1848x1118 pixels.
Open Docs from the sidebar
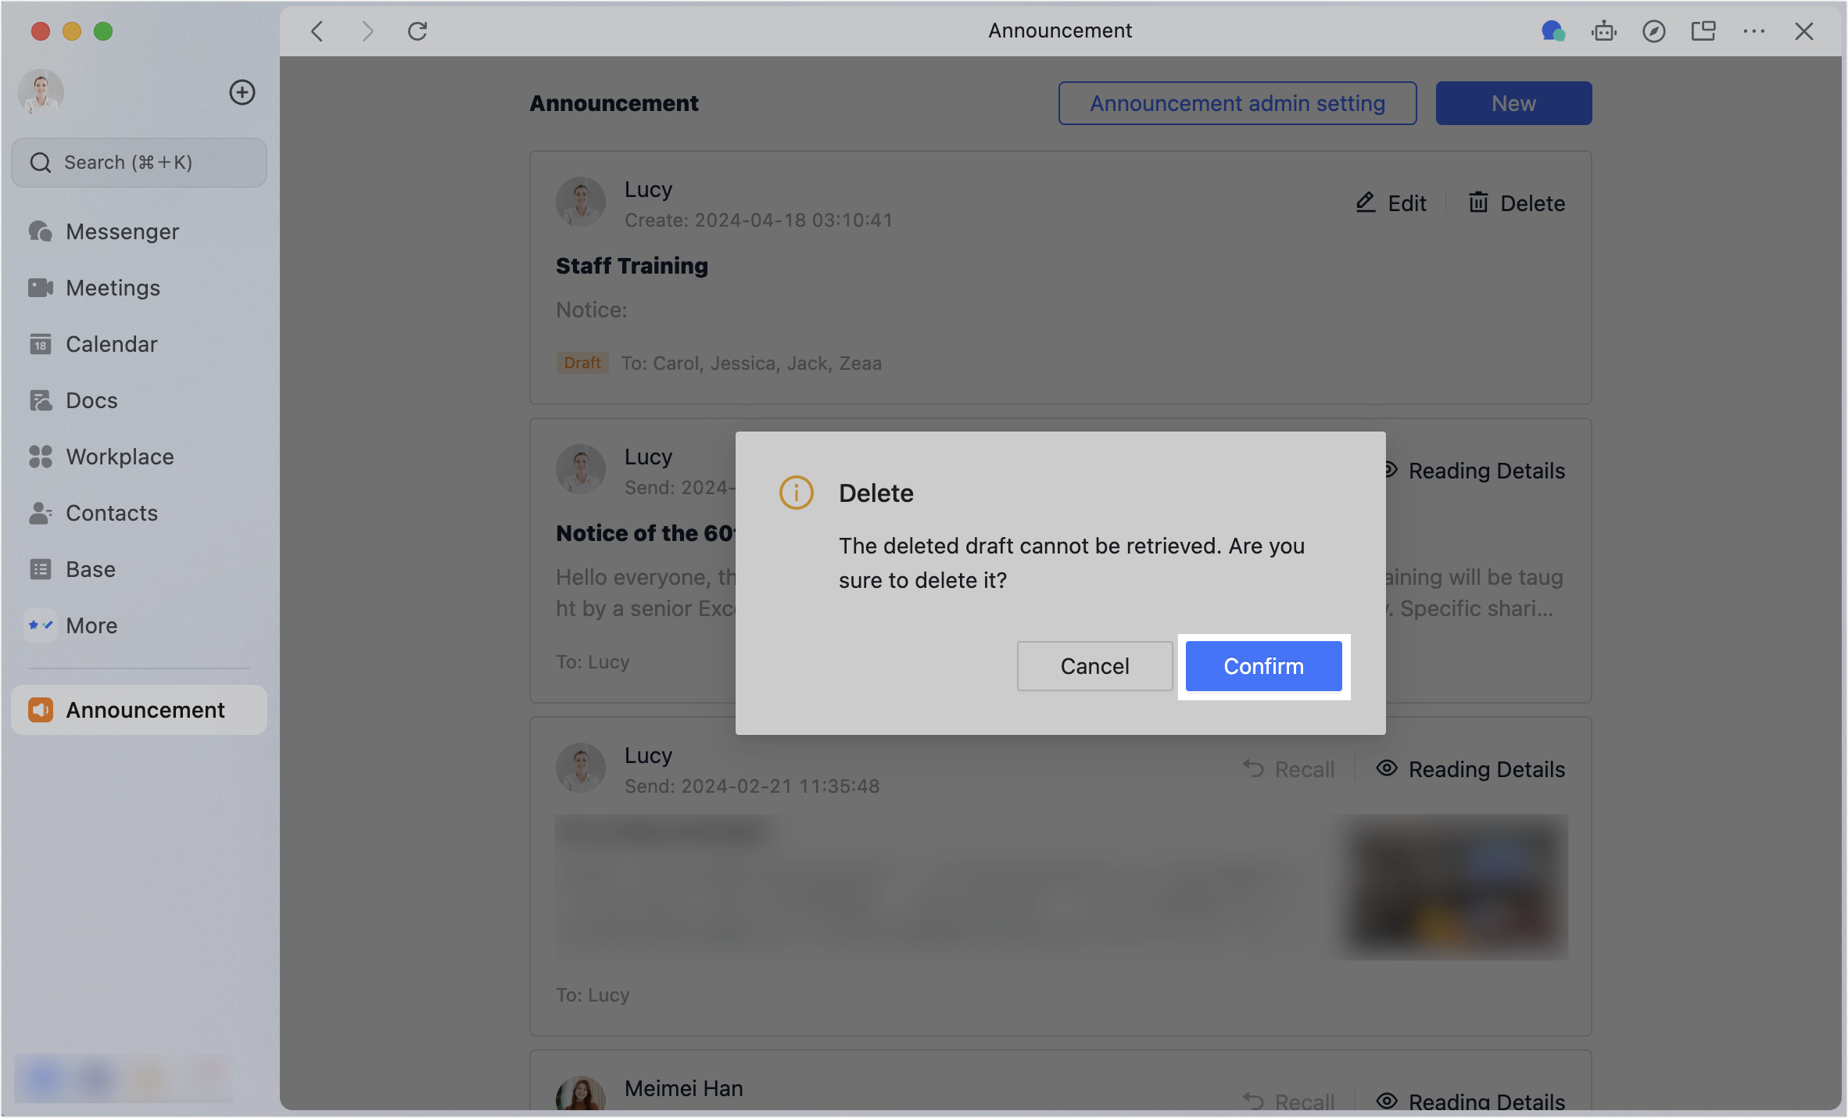coord(91,400)
